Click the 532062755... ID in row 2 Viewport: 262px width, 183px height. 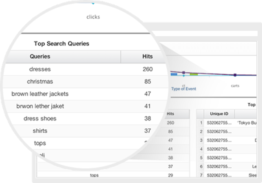tap(219, 132)
